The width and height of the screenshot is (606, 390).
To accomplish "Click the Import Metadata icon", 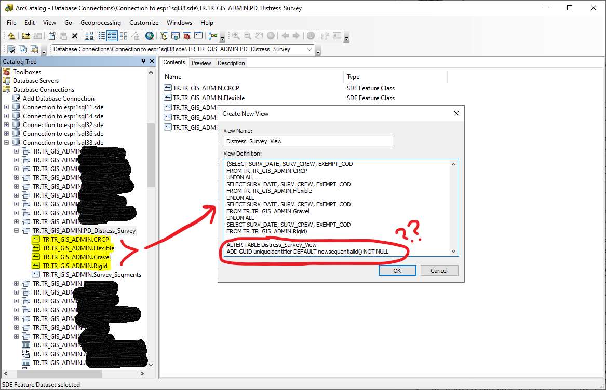I will [34, 49].
